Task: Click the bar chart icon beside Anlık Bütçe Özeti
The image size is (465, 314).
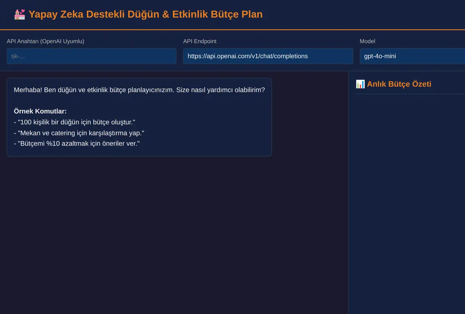Action: pos(360,84)
